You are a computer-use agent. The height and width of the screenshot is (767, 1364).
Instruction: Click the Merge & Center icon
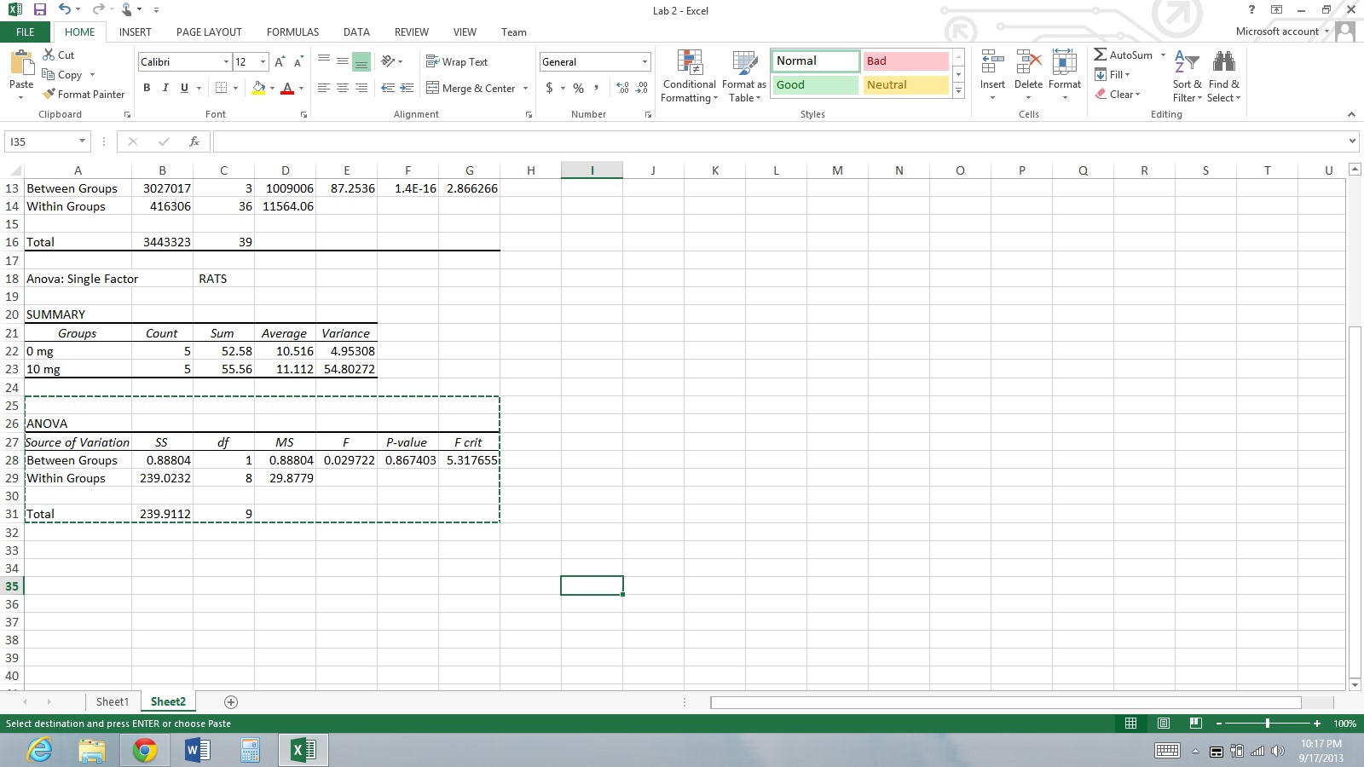pos(433,88)
